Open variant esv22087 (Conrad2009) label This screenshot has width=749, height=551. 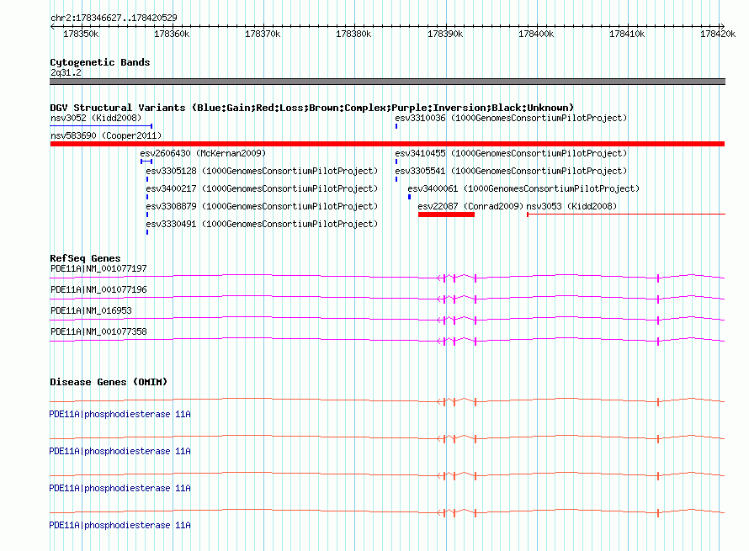470,206
